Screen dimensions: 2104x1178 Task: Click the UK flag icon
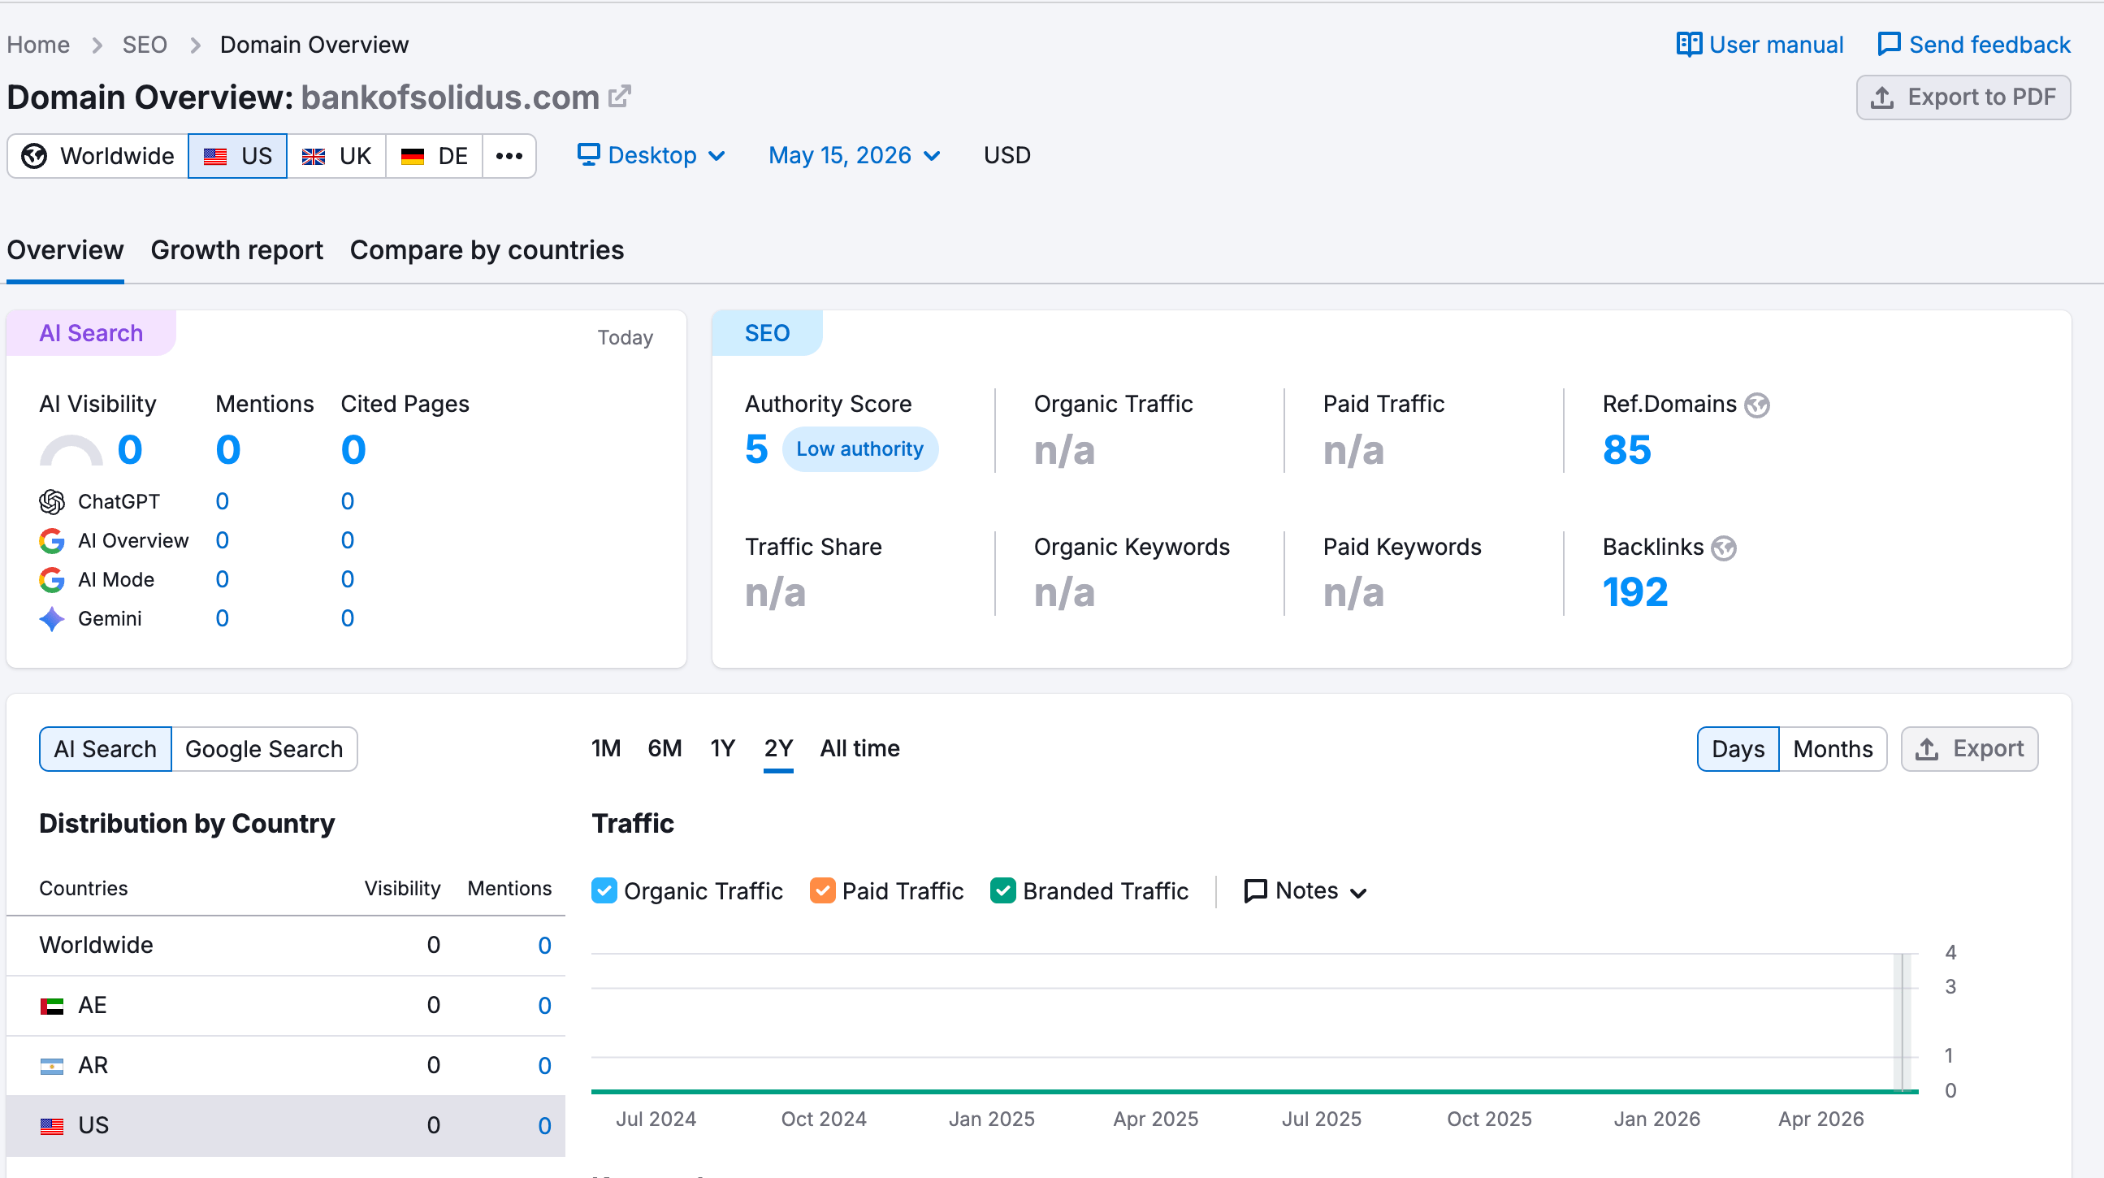tap(314, 156)
